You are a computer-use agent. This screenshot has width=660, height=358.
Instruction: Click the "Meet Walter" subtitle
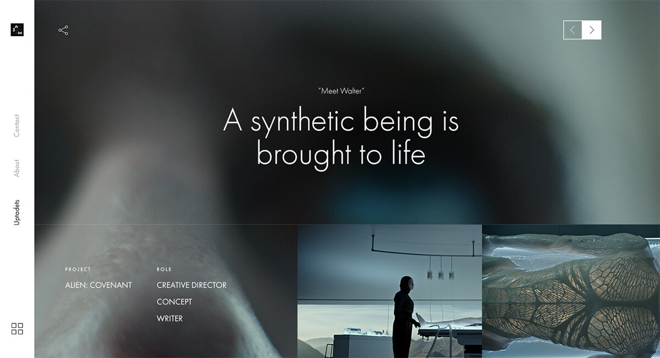click(x=341, y=91)
